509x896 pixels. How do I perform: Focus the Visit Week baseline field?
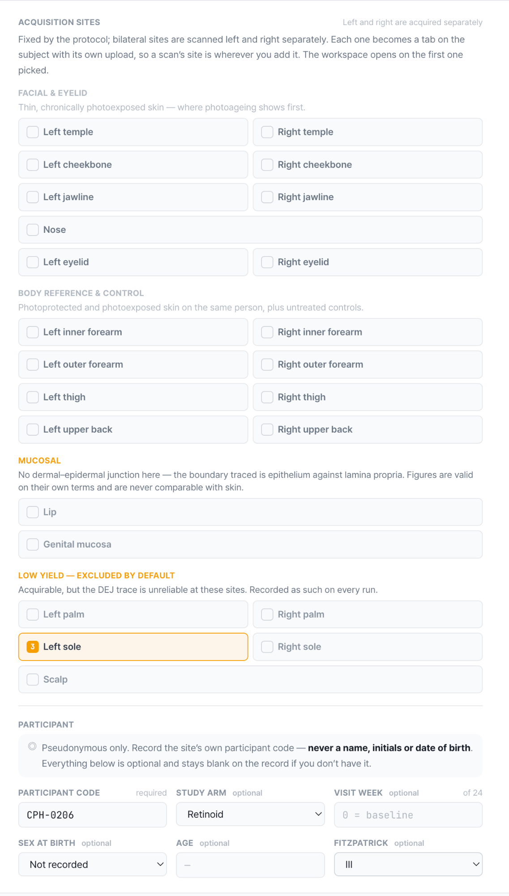pos(408,815)
